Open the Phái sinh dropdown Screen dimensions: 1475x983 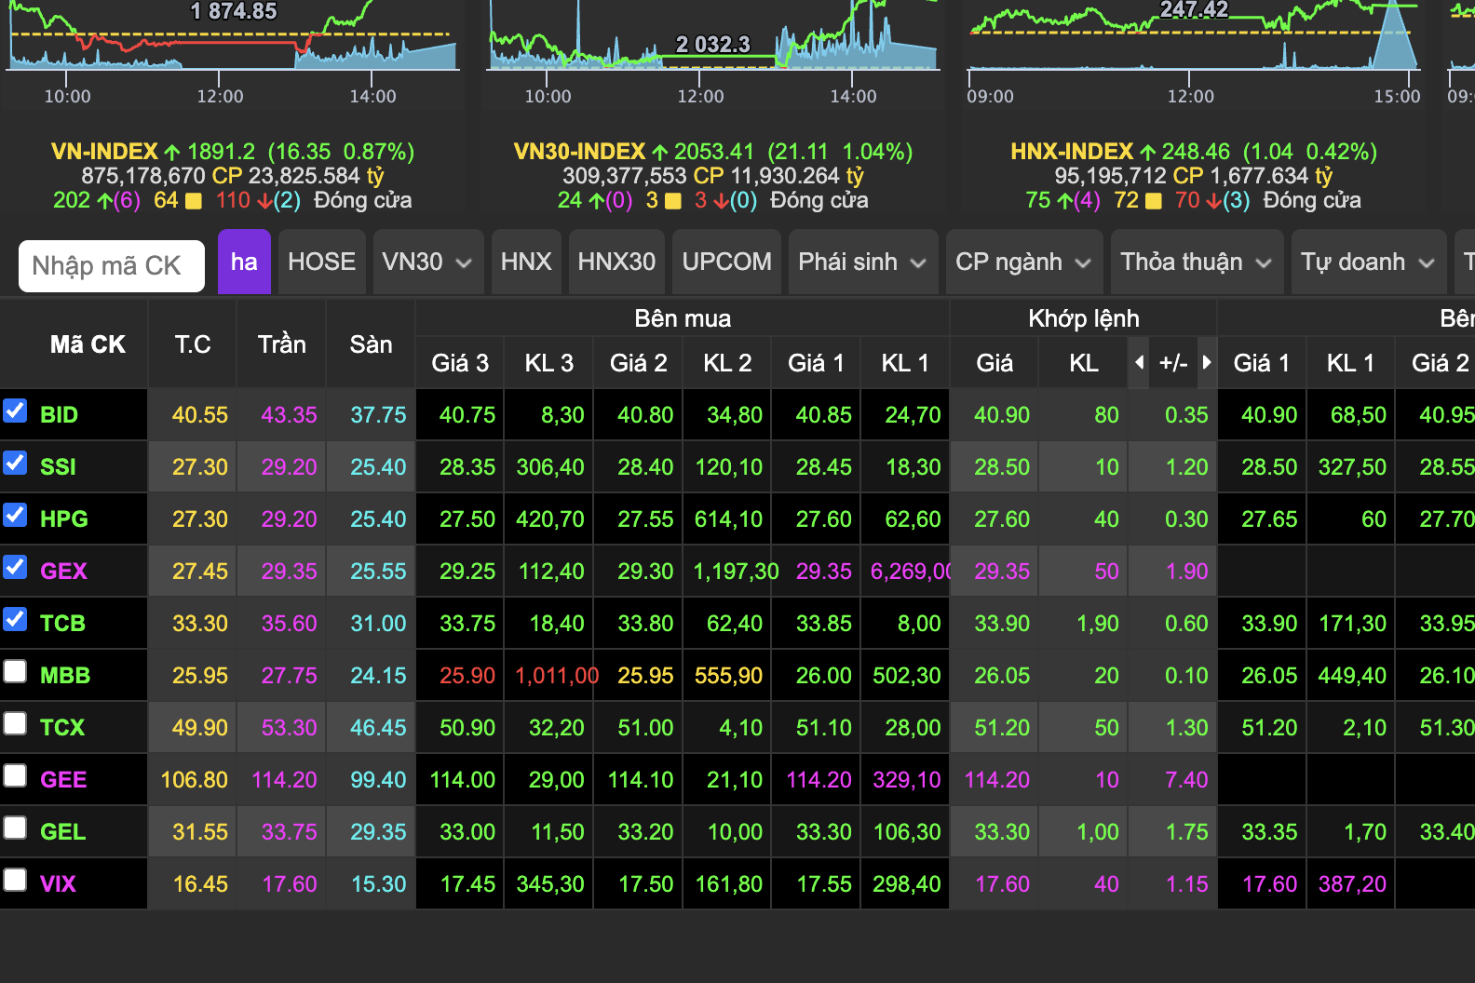[863, 263]
